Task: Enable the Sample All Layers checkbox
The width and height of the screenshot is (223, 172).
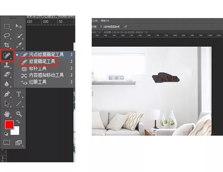Action: click(x=100, y=26)
